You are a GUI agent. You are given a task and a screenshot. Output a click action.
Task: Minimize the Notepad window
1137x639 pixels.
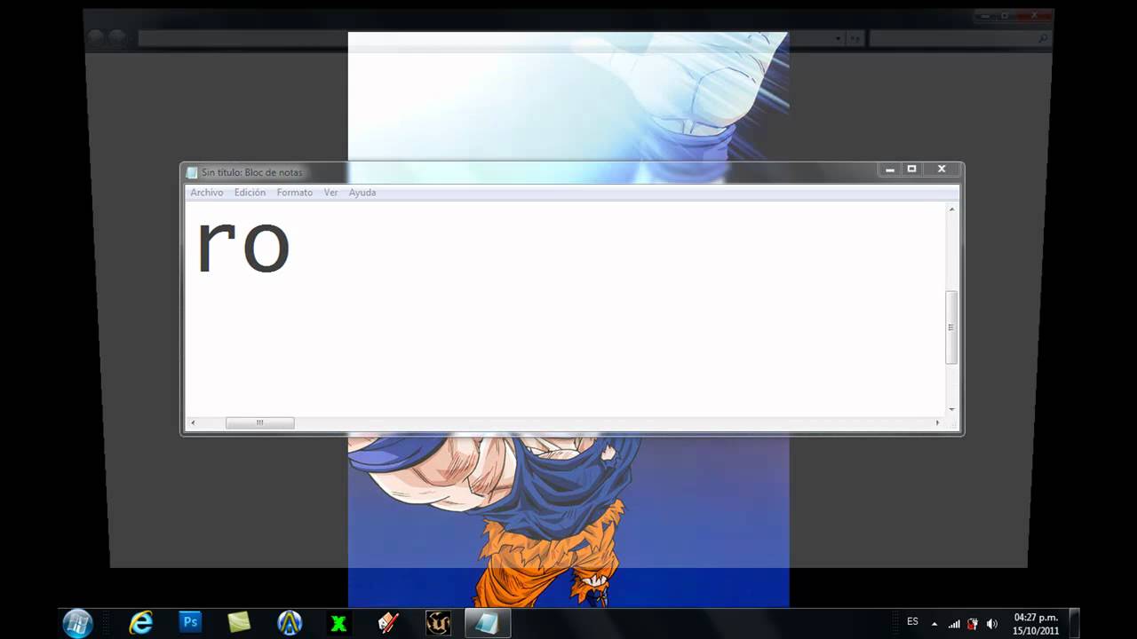pyautogui.click(x=890, y=170)
